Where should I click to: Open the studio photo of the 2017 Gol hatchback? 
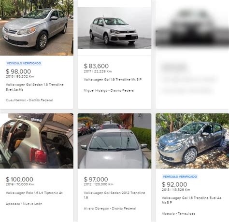coord(114,28)
